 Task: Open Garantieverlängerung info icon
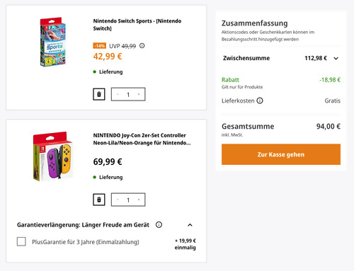coord(159,225)
